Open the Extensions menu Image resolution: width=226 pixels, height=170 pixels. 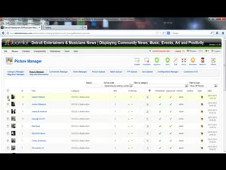coord(55,51)
